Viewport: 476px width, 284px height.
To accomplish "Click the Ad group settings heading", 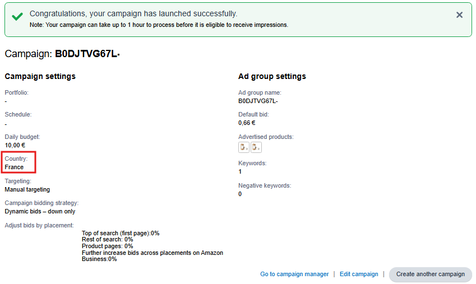I will click(272, 76).
